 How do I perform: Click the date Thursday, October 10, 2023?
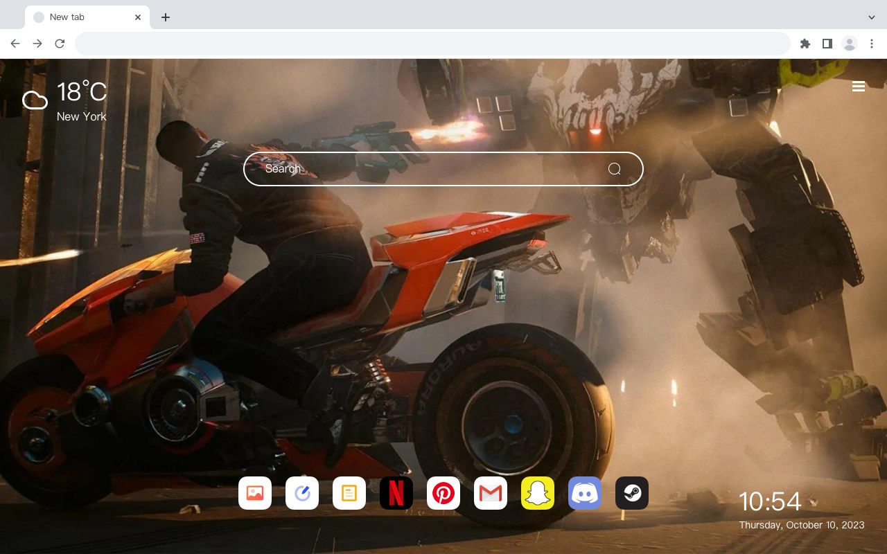(802, 525)
